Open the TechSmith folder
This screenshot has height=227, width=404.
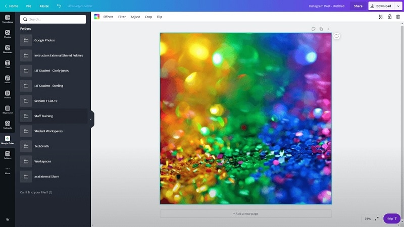point(53,146)
